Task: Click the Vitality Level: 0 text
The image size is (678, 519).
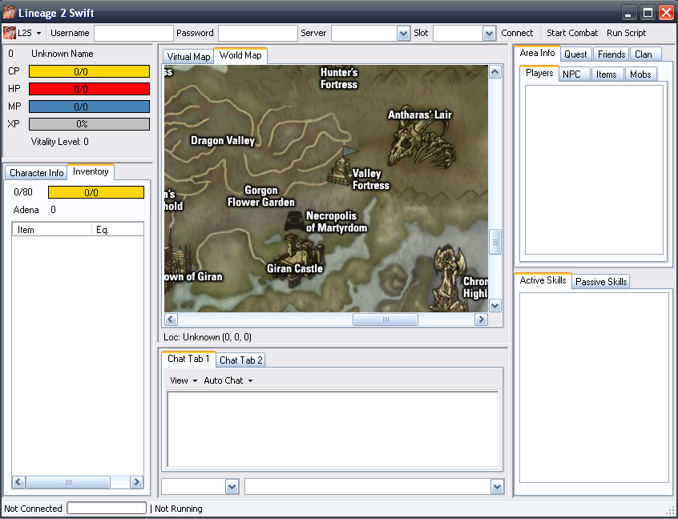Action: [x=59, y=142]
